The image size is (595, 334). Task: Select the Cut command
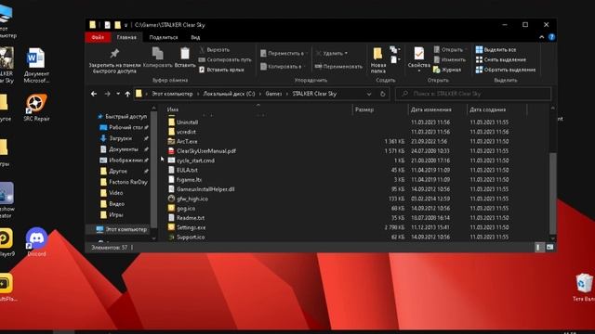(215, 49)
